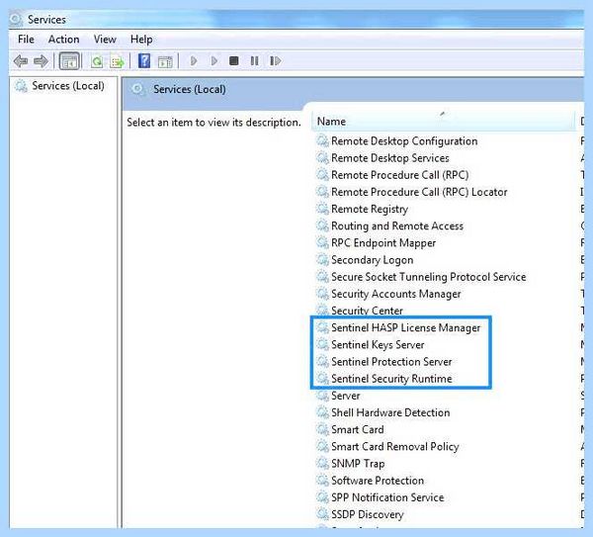Viewport: 593px width, 537px height.
Task: Open the View menu
Action: [x=105, y=40]
